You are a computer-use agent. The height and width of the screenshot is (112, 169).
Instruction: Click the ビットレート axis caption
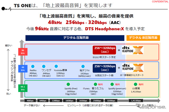tap(90, 105)
